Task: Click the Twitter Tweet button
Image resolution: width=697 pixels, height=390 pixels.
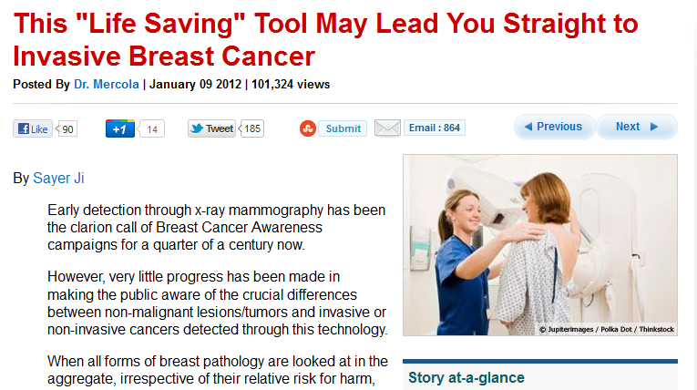Action: [211, 128]
